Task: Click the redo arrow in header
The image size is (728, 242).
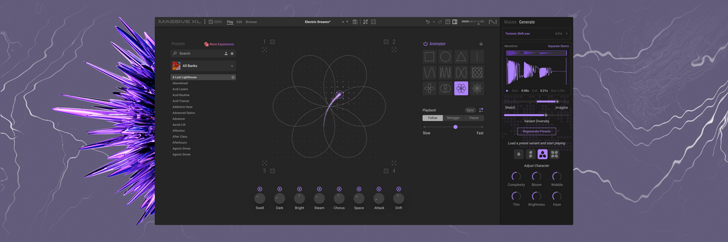Action: pos(440,22)
